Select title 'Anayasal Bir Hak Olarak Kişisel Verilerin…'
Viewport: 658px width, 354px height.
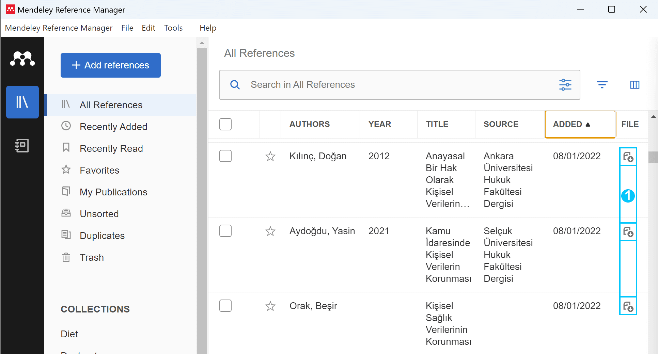click(x=448, y=180)
